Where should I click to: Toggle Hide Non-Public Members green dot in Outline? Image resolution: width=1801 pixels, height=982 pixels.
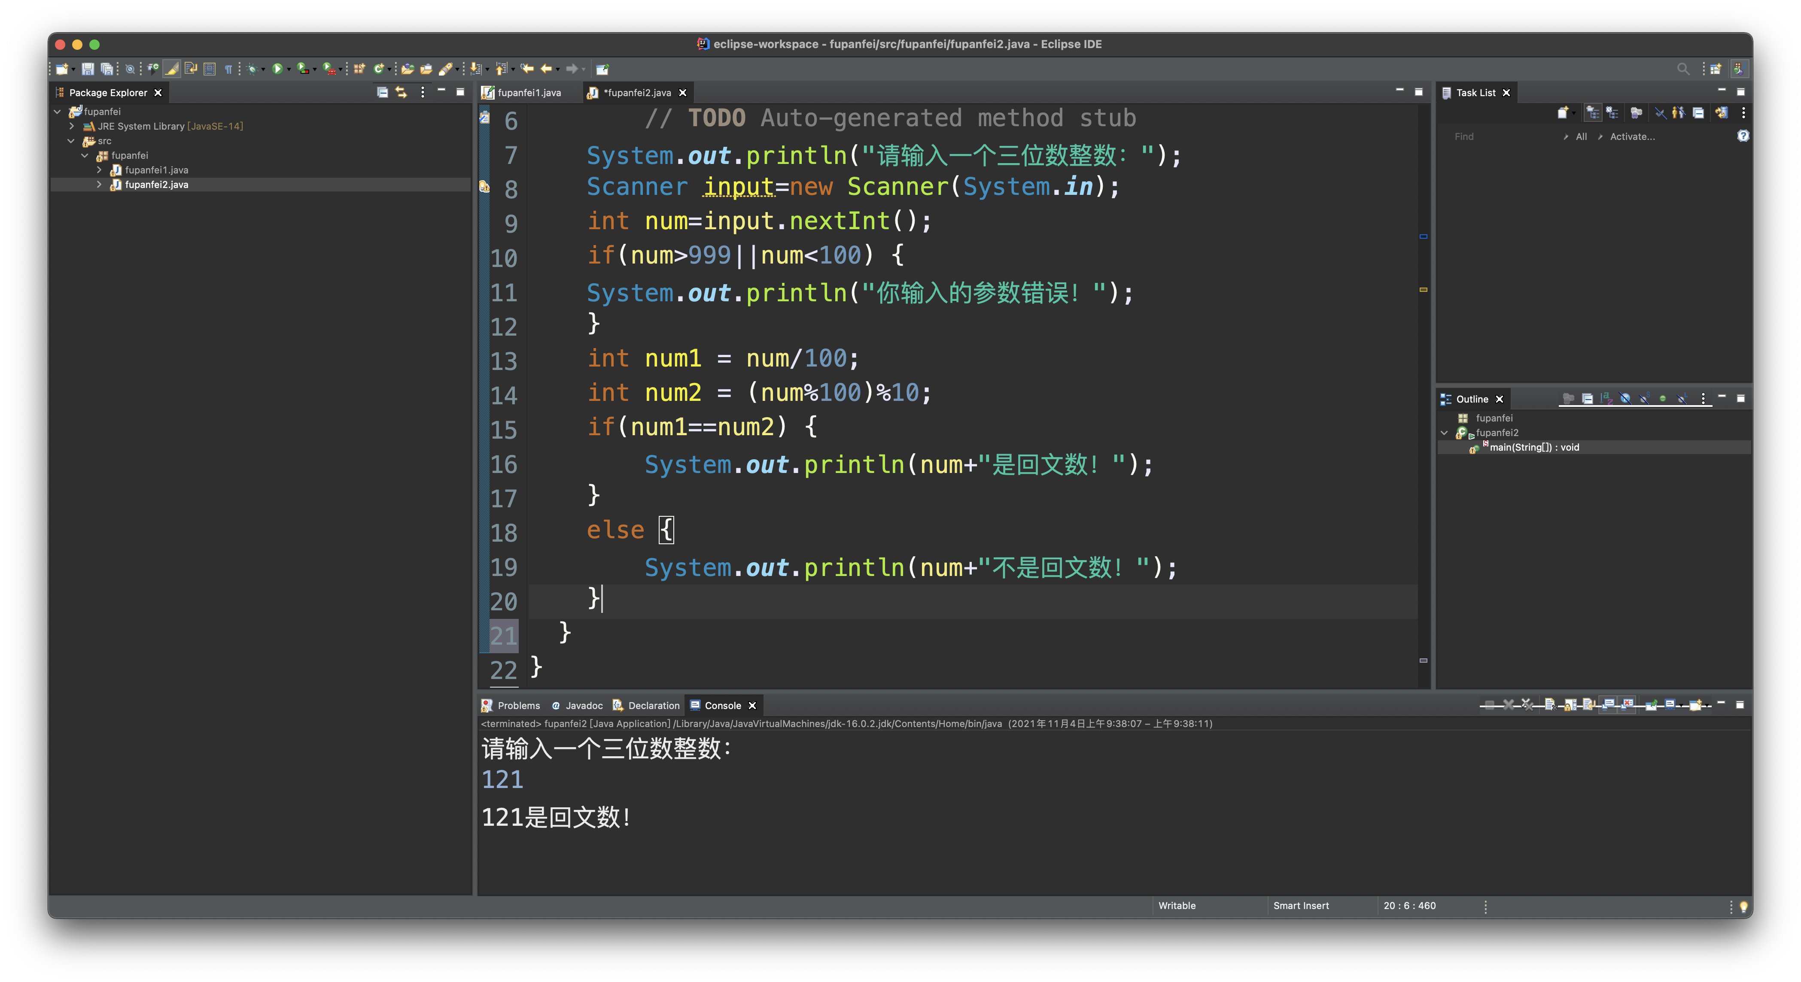pos(1663,398)
